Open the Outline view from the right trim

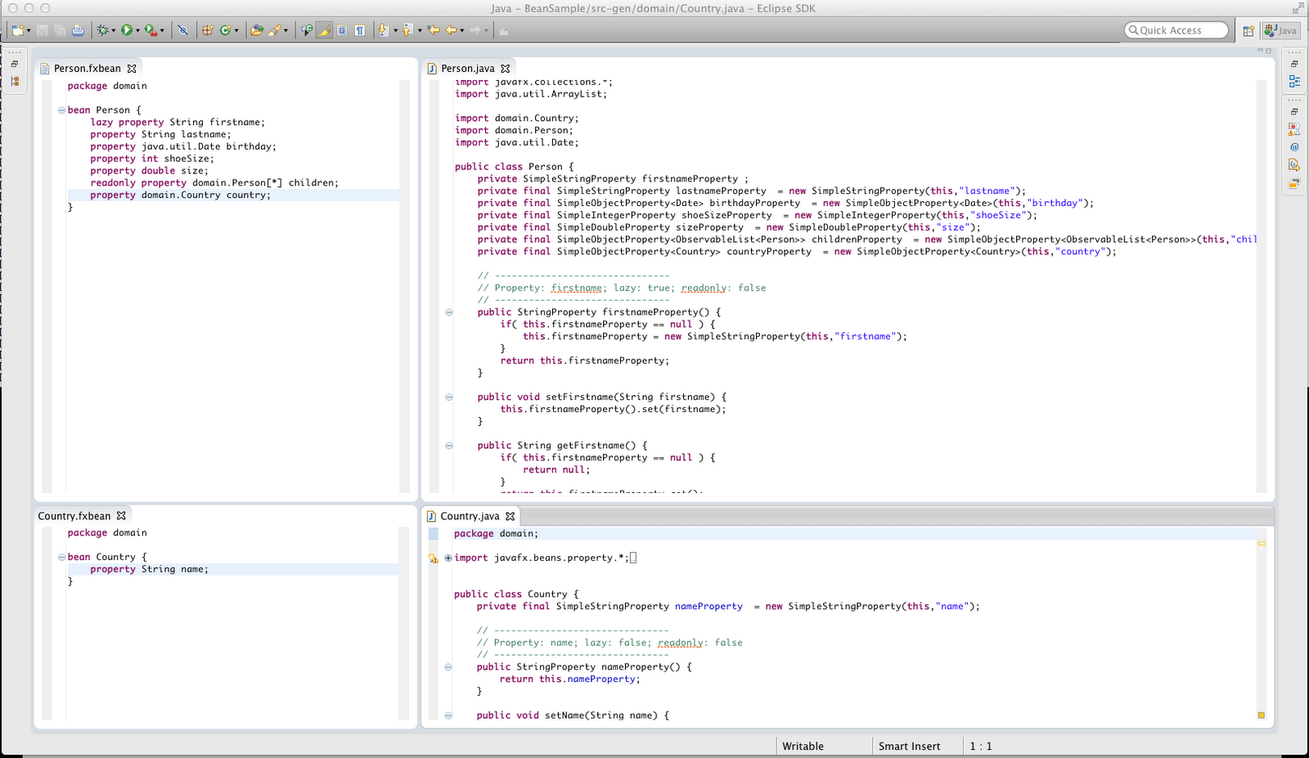pos(1294,81)
